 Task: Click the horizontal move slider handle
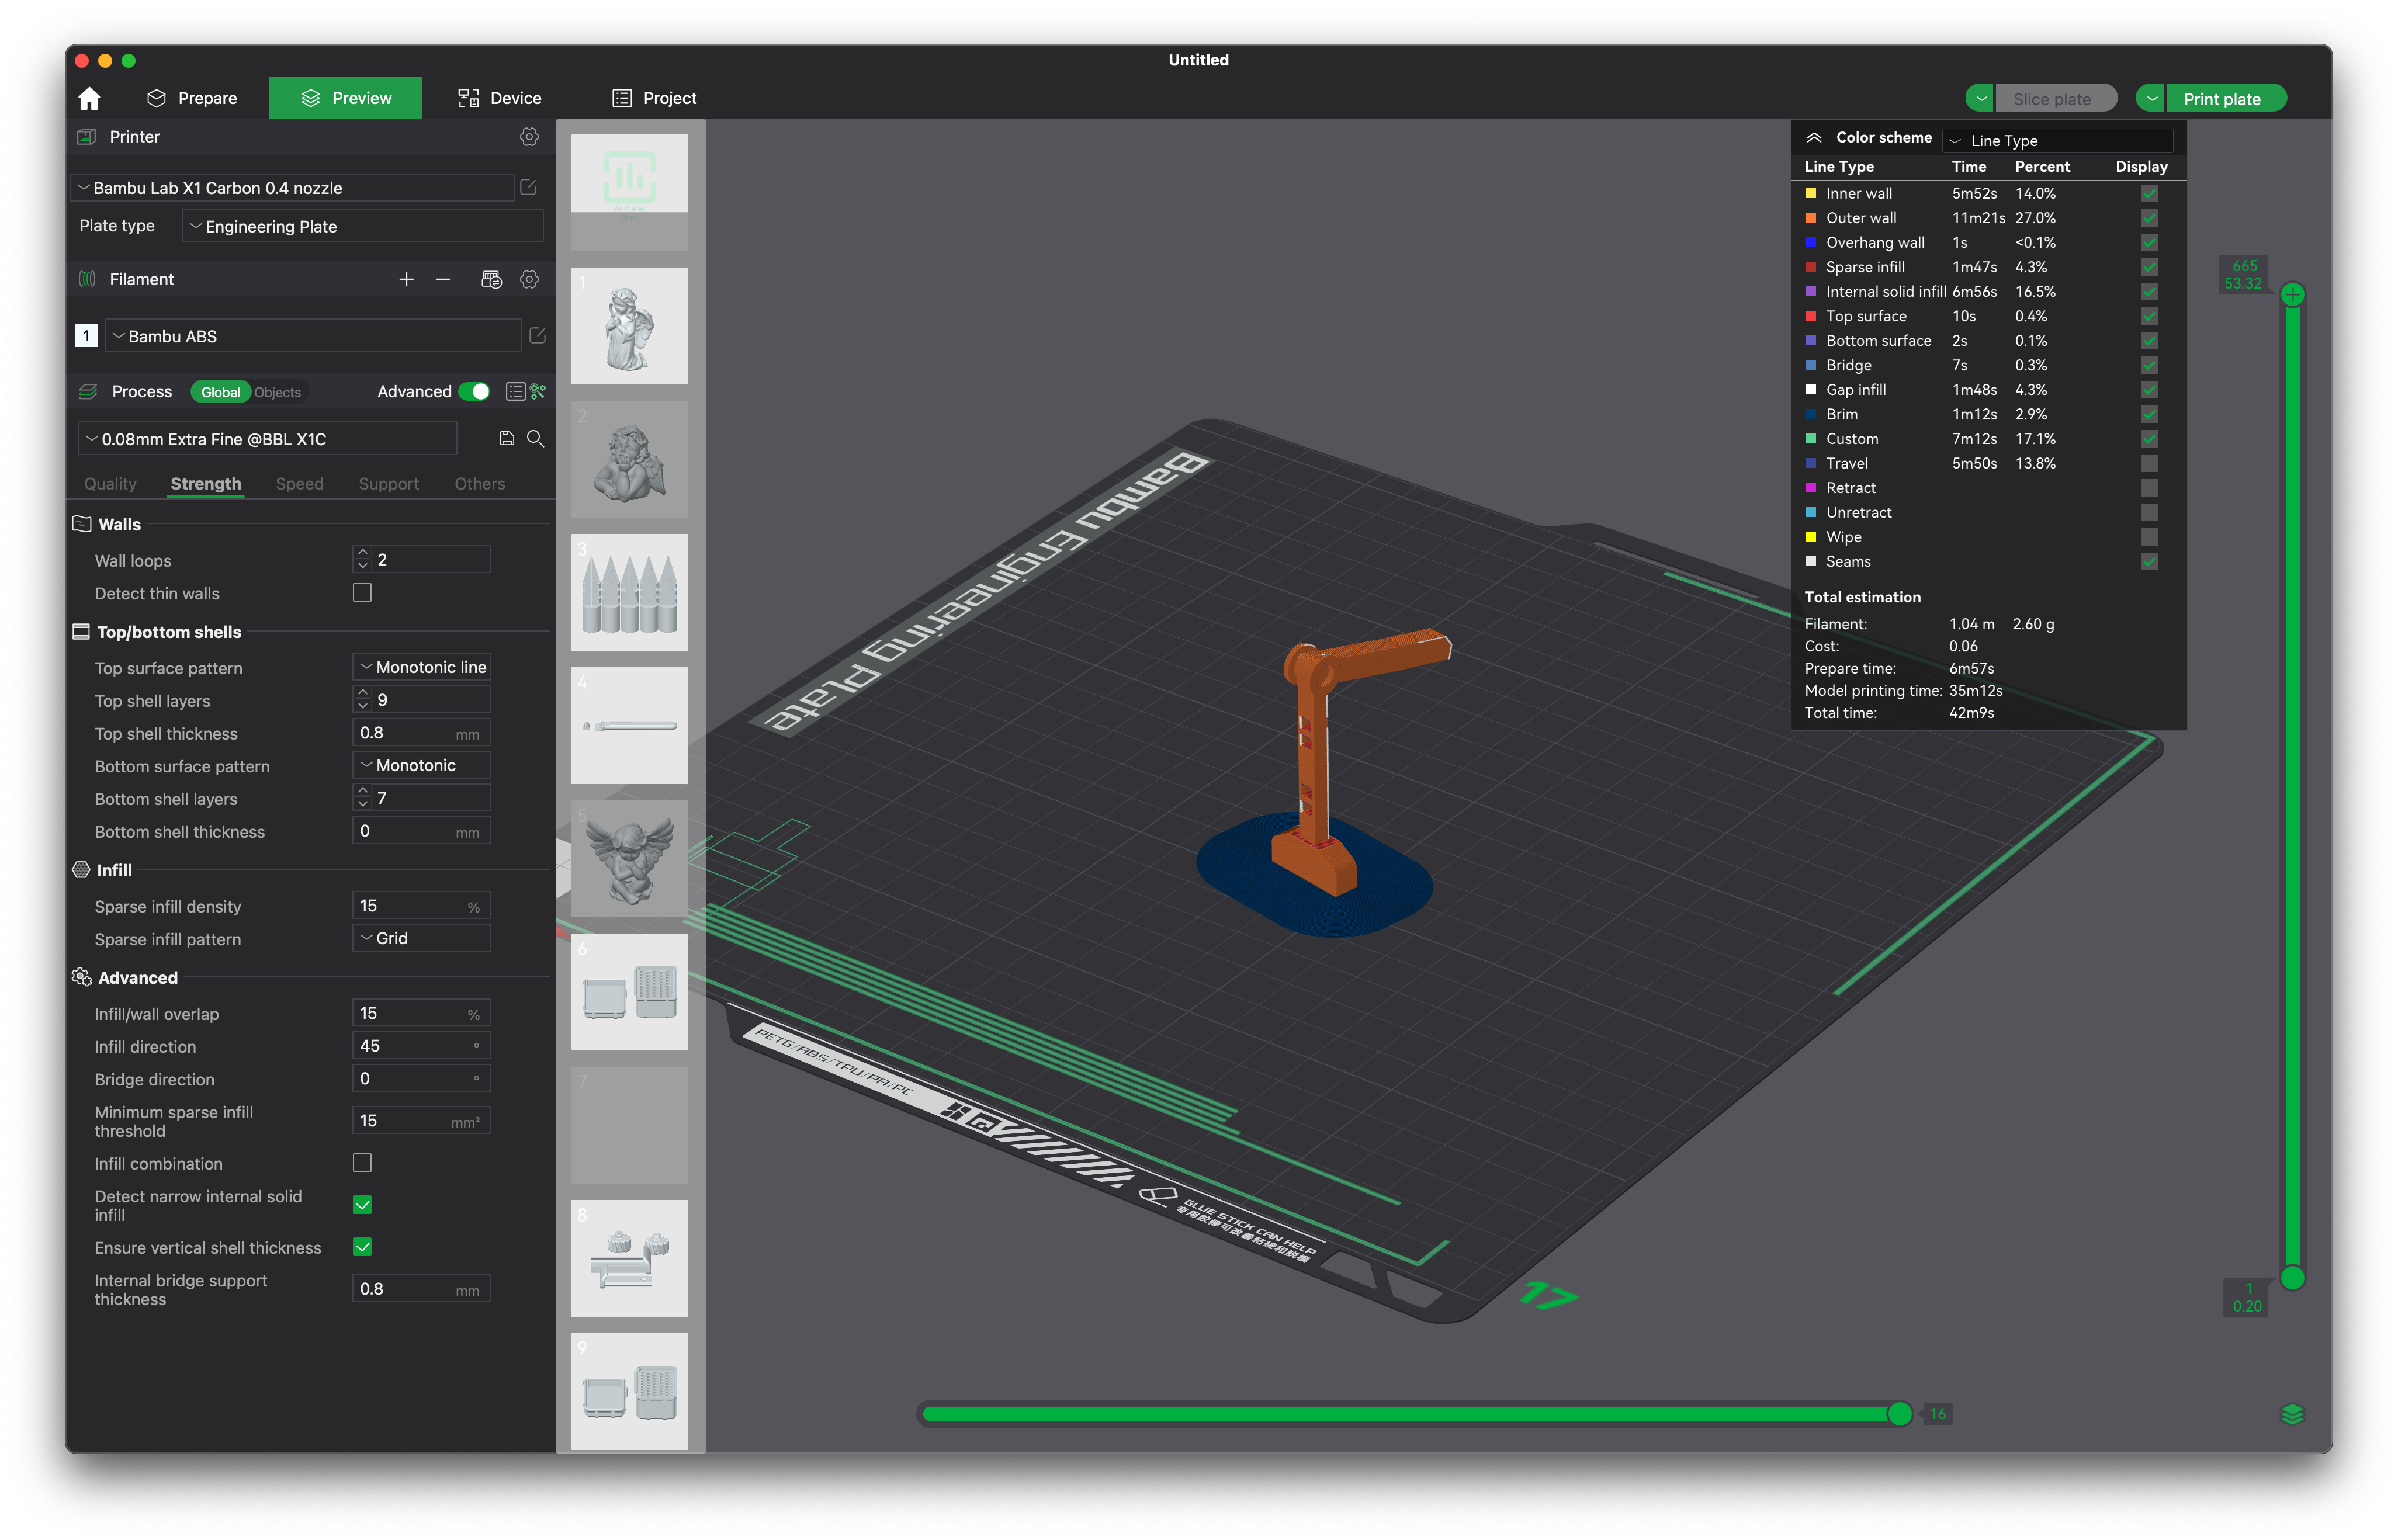point(1899,1414)
